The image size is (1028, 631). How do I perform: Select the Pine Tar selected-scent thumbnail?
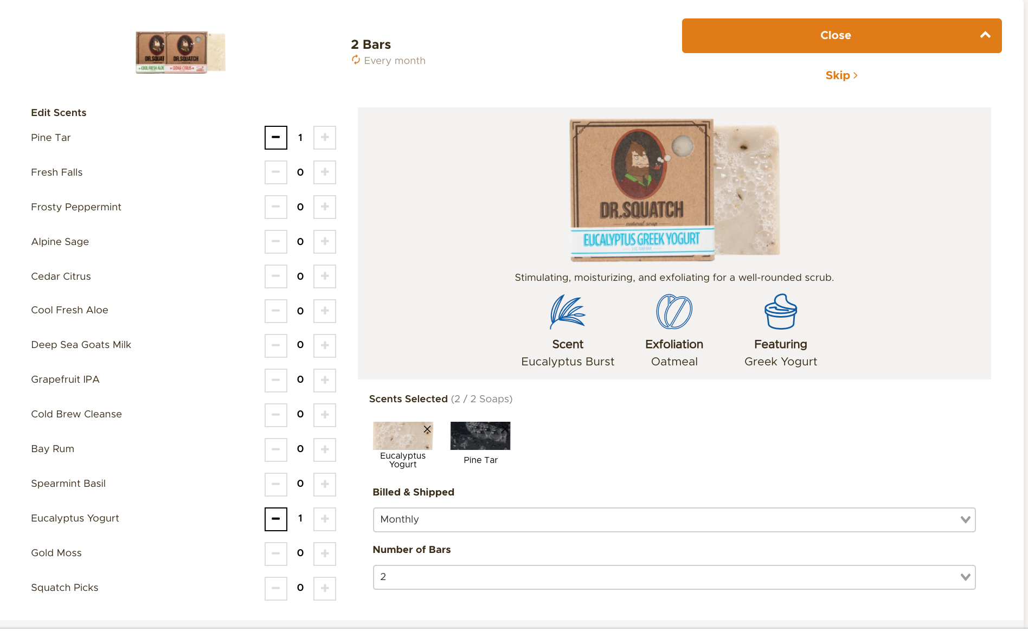click(x=480, y=436)
